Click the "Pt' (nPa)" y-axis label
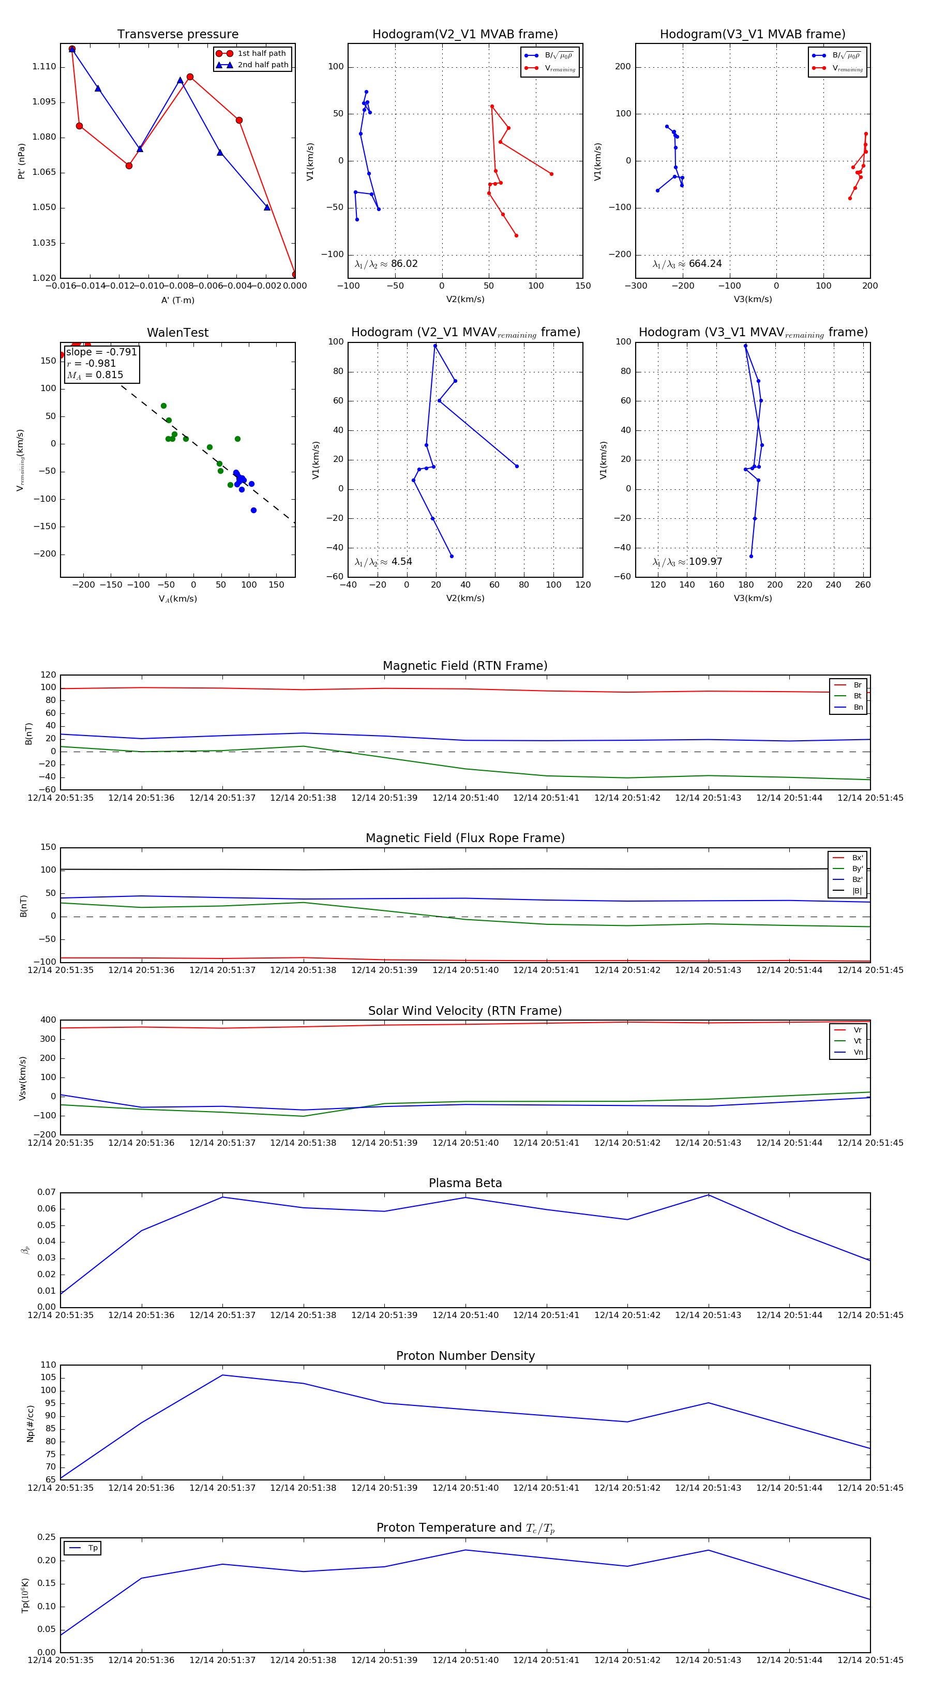This screenshot has height=1707, width=931. [21, 161]
